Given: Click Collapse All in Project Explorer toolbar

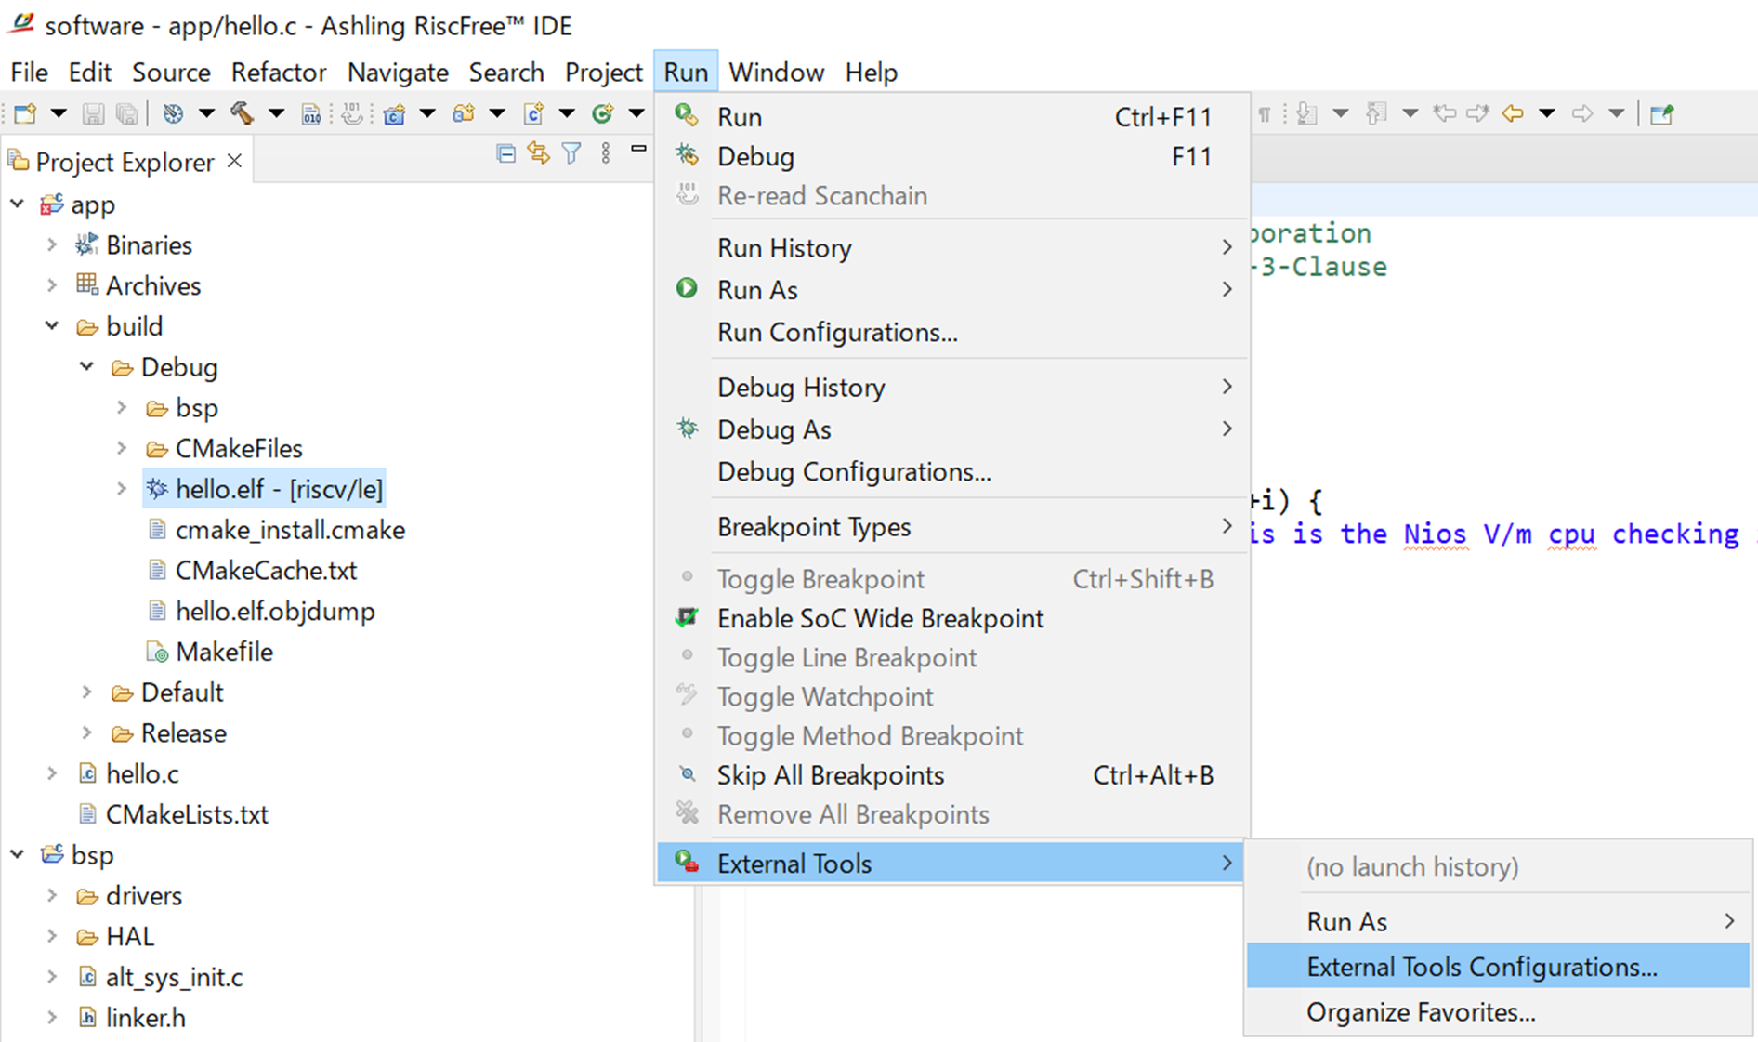Looking at the screenshot, I should pos(505,153).
